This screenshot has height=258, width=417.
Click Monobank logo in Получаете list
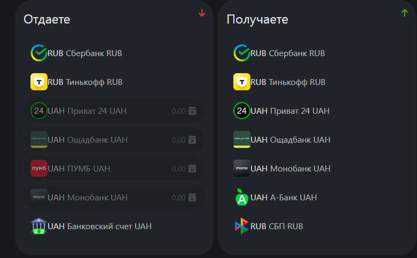pos(242,168)
